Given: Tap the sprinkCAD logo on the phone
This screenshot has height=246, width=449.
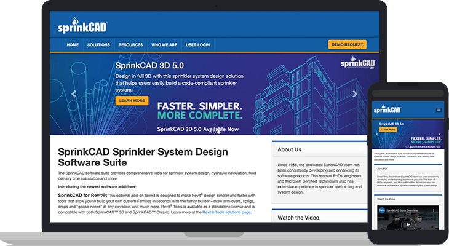Looking at the screenshot, I should [387, 109].
